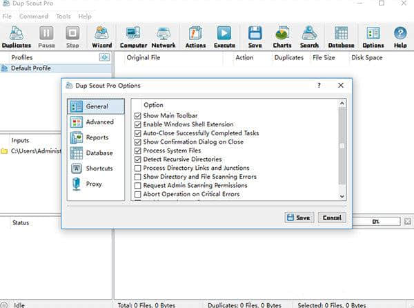
Task: Select Default Profile in profiles list
Action: [30, 68]
